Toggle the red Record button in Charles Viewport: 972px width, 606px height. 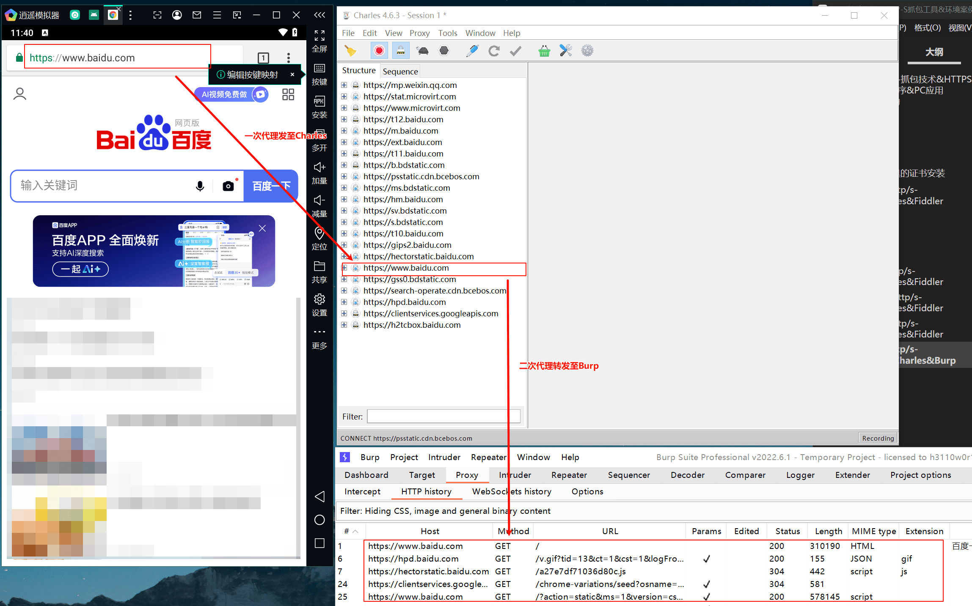click(379, 51)
